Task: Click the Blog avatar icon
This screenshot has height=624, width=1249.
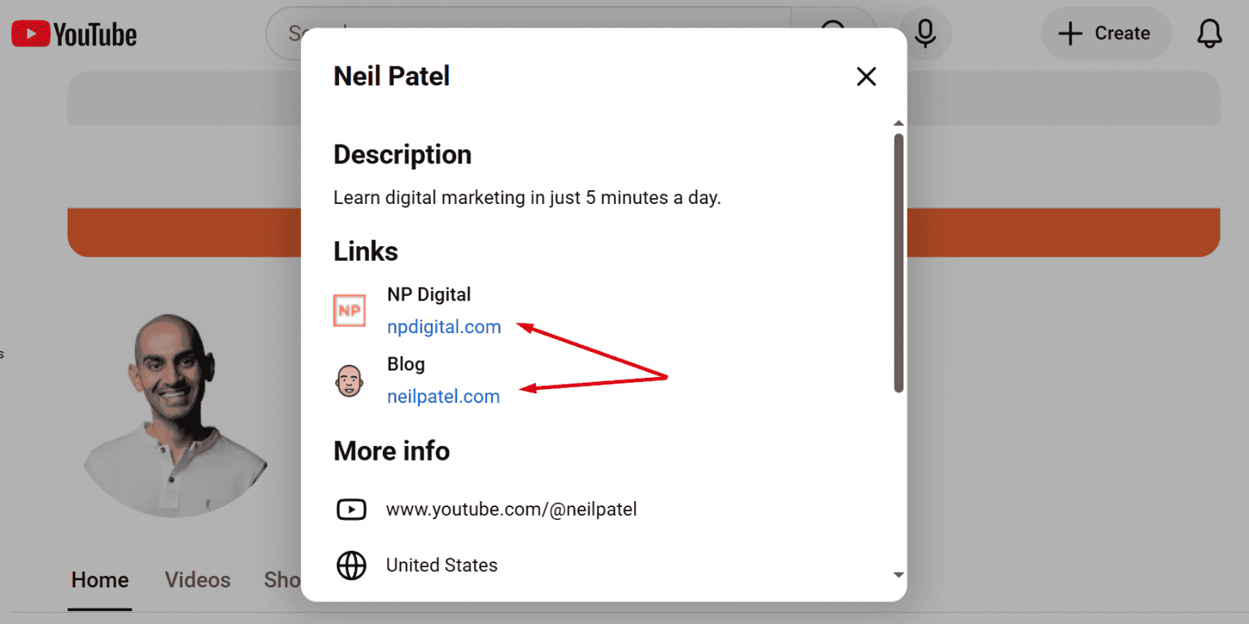Action: 350,380
